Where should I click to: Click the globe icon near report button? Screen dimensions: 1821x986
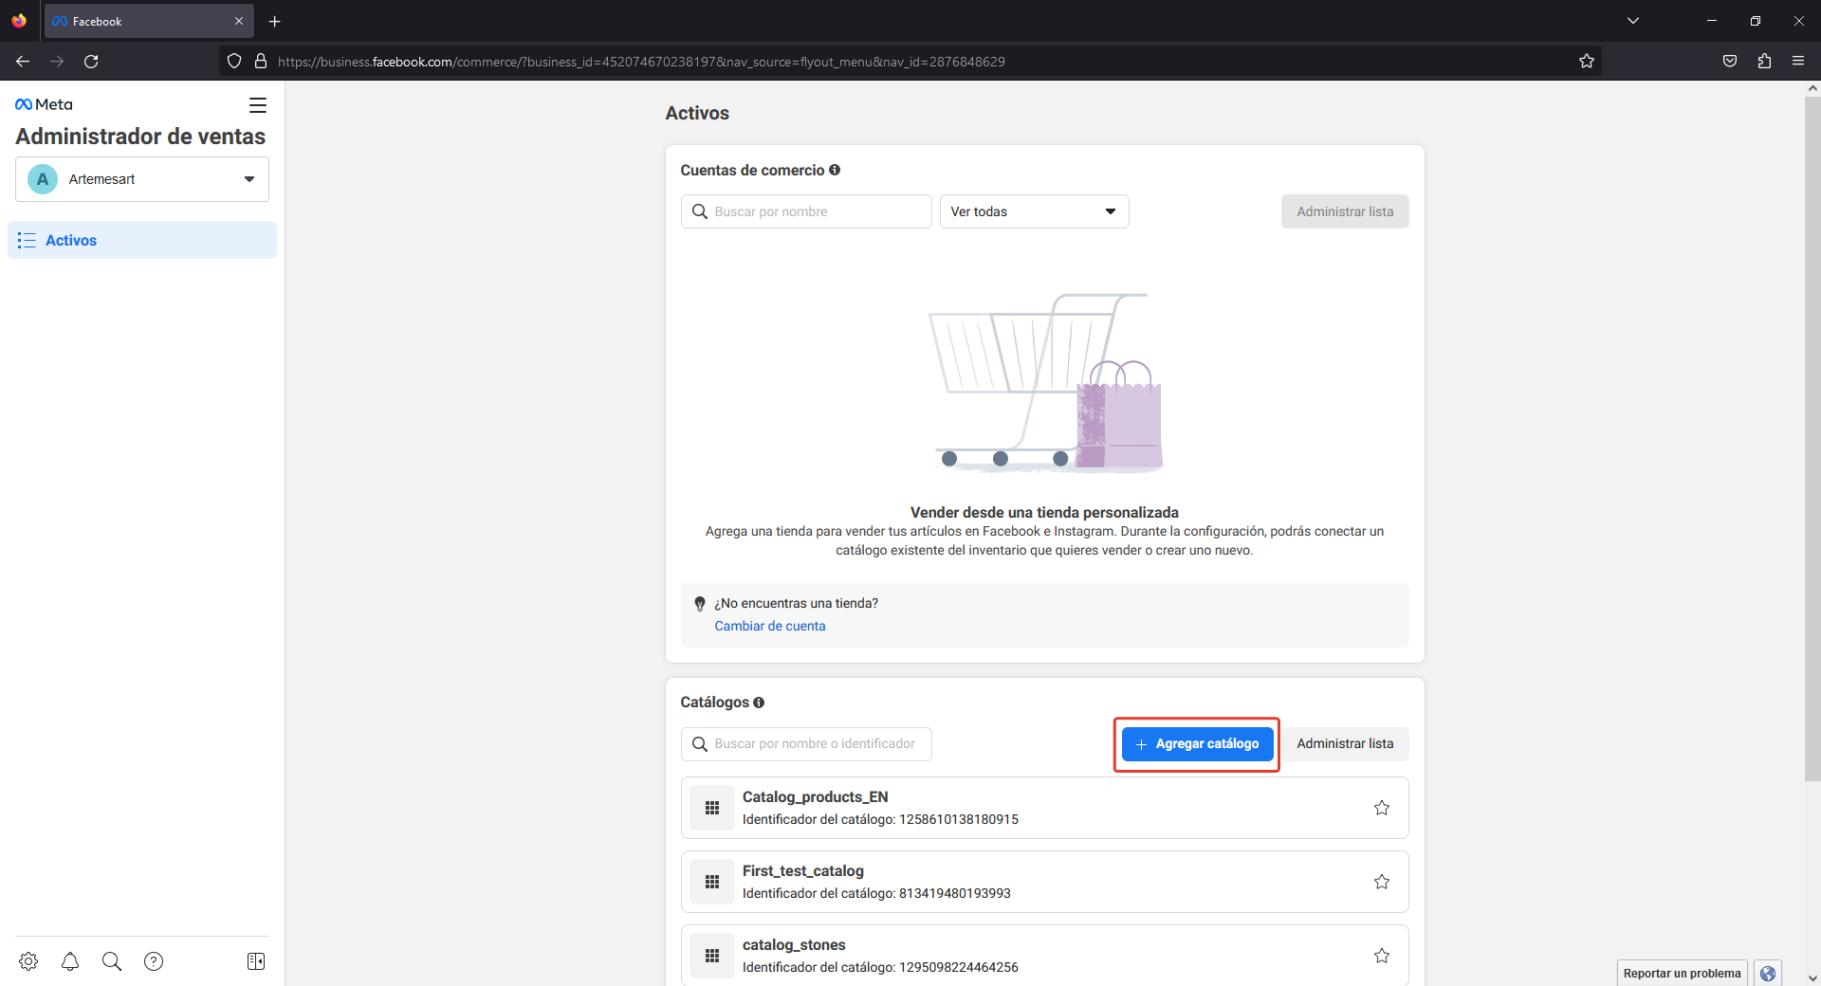tap(1768, 974)
